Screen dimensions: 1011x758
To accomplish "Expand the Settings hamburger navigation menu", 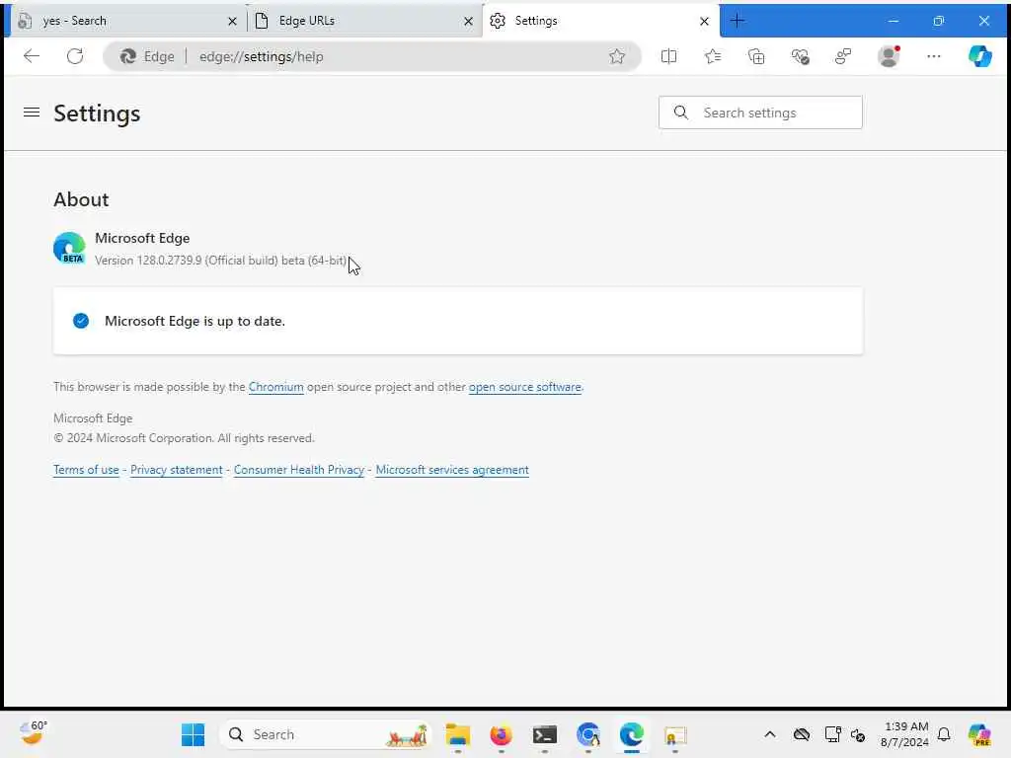I will 32,113.
